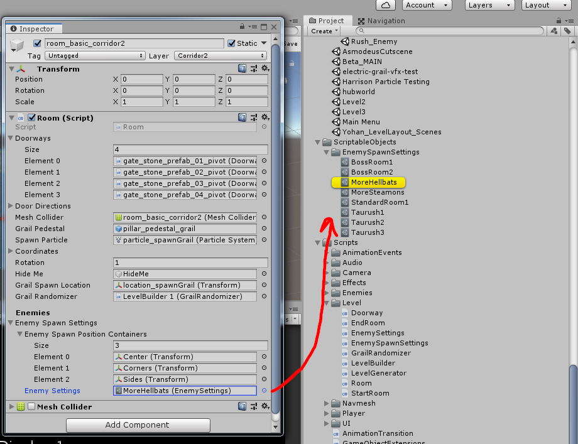The image size is (578, 444).
Task: Open Room script preset icon
Action: point(254,117)
